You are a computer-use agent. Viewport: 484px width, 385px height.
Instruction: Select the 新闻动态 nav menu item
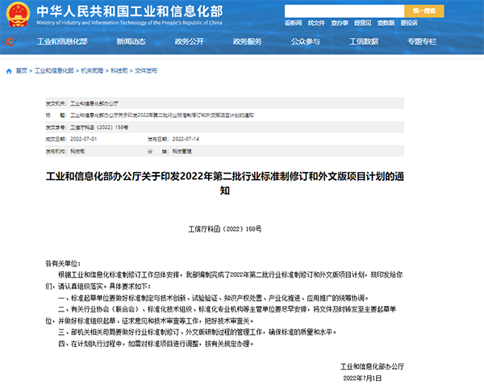tap(131, 42)
